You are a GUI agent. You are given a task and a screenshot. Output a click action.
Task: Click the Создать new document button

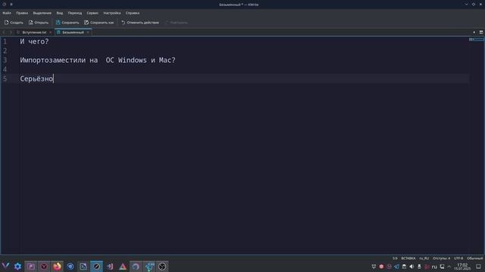pyautogui.click(x=14, y=23)
